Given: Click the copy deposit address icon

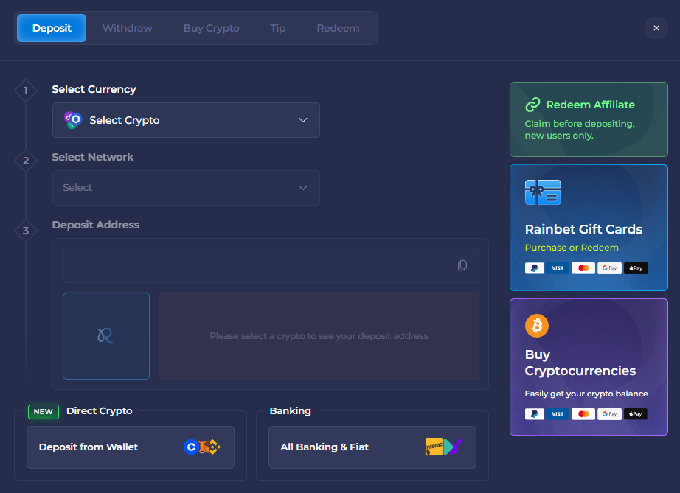Looking at the screenshot, I should [x=462, y=265].
